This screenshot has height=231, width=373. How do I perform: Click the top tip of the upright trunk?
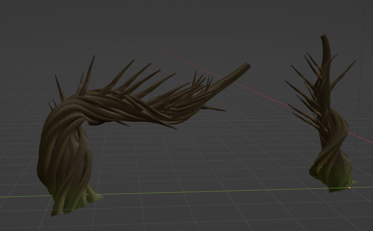pos(323,37)
